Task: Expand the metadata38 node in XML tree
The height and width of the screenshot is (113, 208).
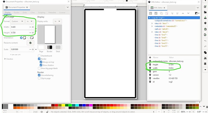Action: click(152, 26)
